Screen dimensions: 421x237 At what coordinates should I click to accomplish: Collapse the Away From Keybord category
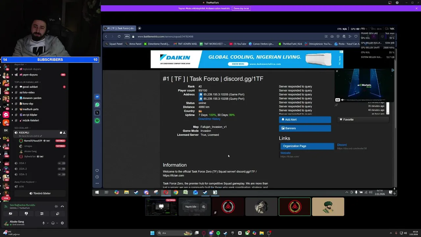point(25,182)
